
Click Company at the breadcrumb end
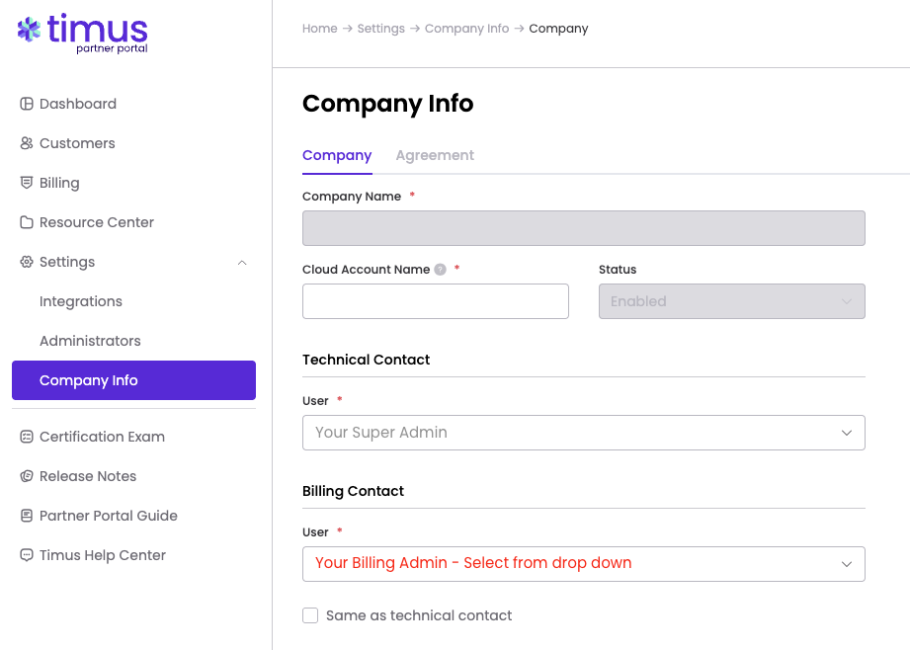[558, 29]
